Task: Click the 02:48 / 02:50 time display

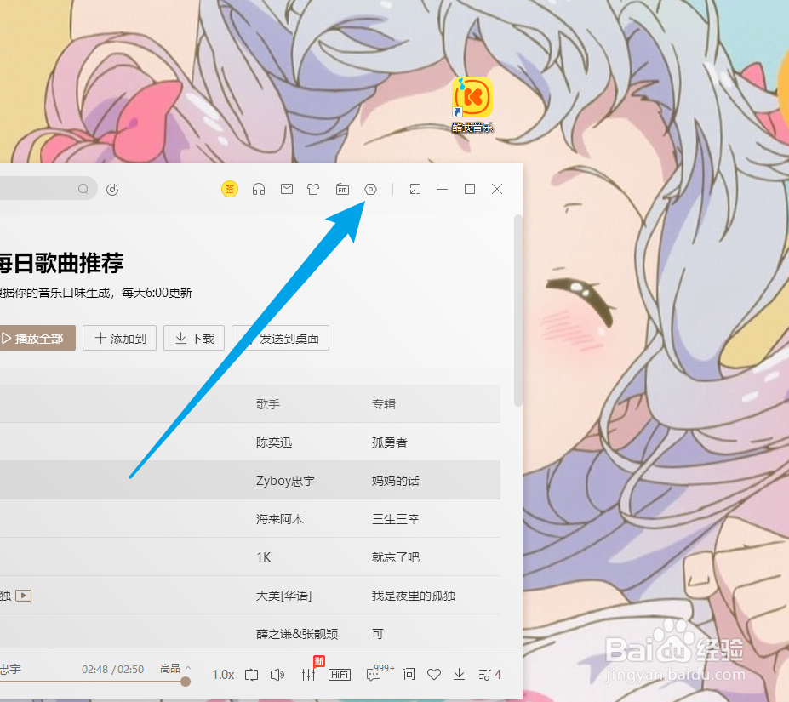Action: coord(112,670)
